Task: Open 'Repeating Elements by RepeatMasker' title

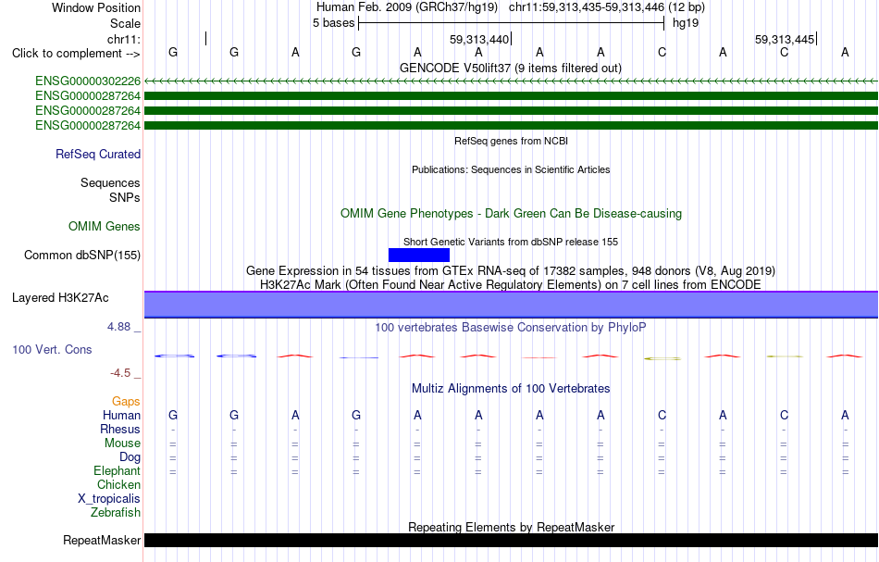Action: click(x=512, y=527)
